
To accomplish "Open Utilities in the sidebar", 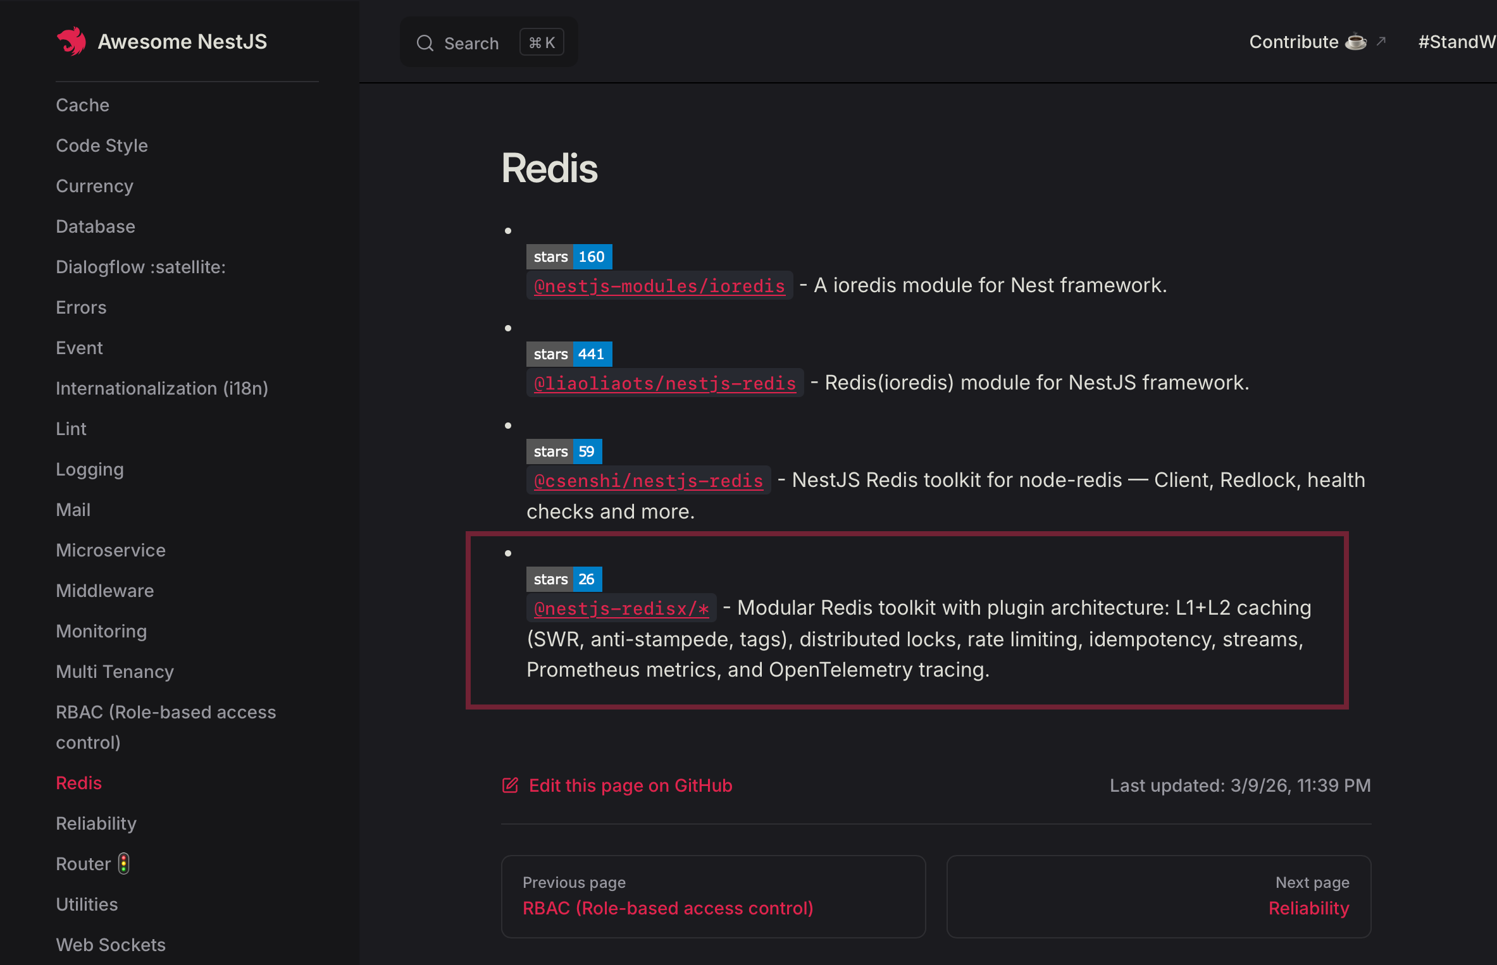I will (x=87, y=904).
